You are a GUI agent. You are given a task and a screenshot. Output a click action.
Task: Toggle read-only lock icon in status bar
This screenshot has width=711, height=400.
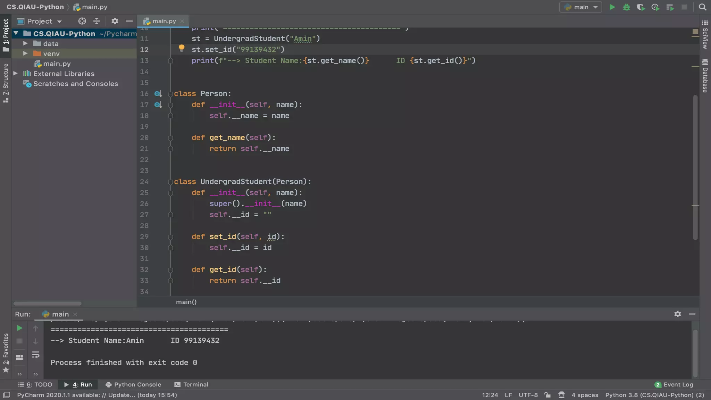coord(547,395)
